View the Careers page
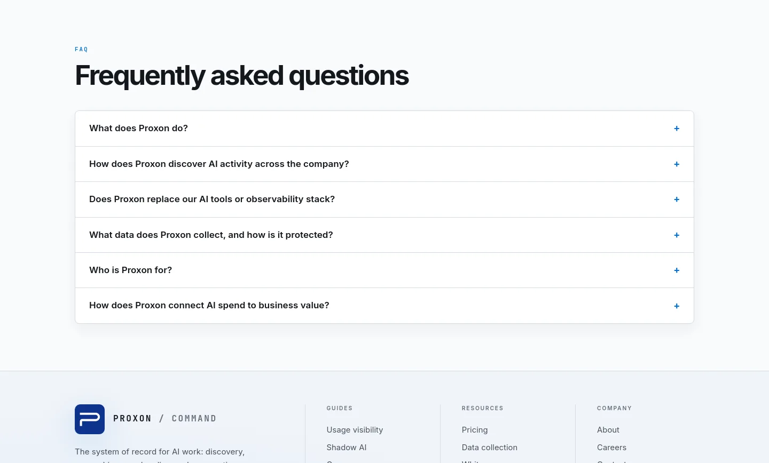The image size is (769, 463). click(x=611, y=448)
